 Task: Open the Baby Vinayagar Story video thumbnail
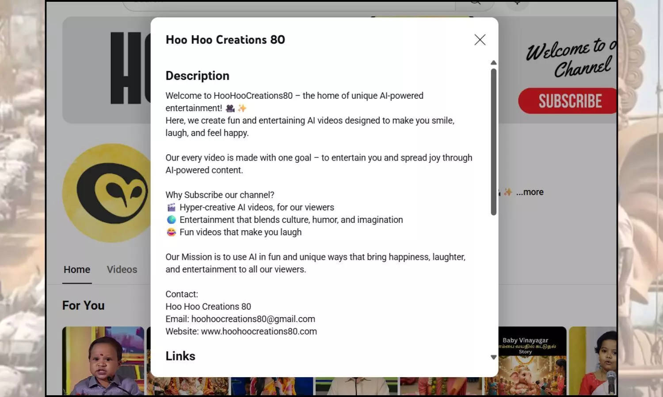[526, 360]
